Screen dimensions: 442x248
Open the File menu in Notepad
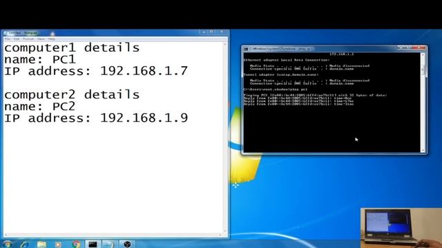8,39
